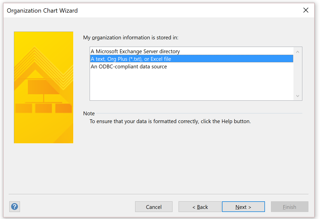Click the scrollbar down chevron icon
The width and height of the screenshot is (320, 219).
298,96
